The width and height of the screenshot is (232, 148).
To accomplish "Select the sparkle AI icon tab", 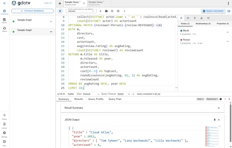I will [x=208, y=18].
